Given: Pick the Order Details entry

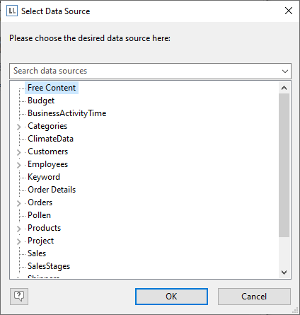Looking at the screenshot, I should tap(52, 190).
